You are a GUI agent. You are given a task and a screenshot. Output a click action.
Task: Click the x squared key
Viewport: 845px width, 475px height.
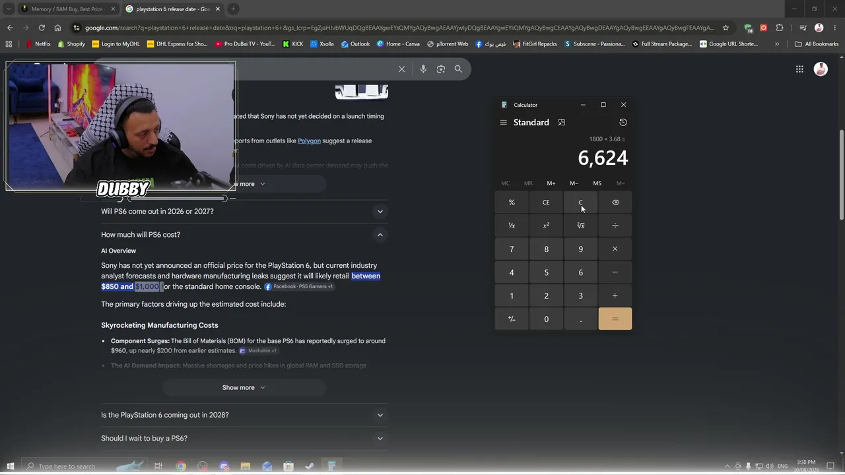click(x=546, y=226)
